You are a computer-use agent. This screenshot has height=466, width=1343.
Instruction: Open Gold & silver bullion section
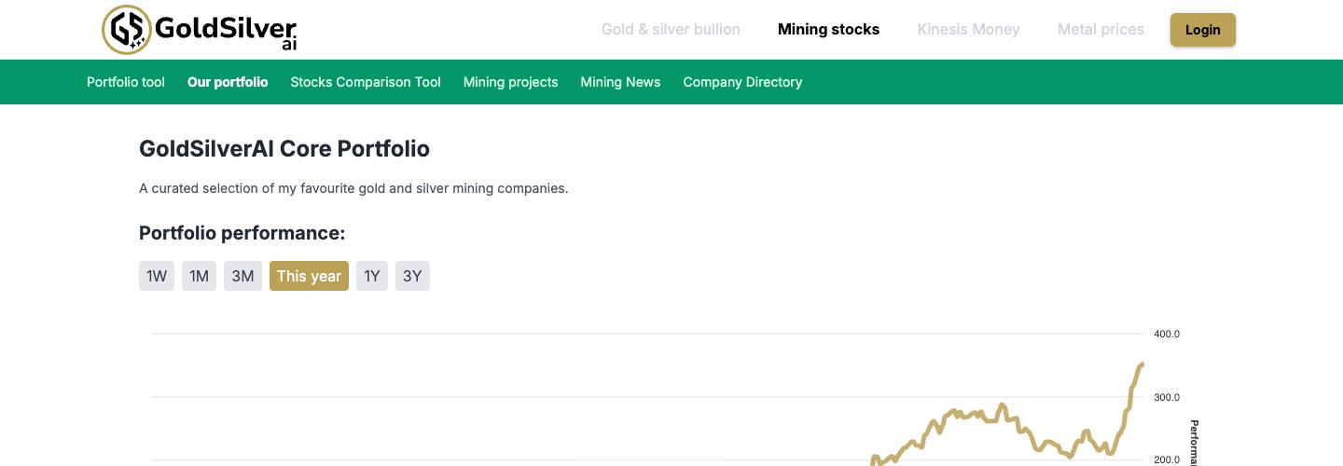(671, 30)
